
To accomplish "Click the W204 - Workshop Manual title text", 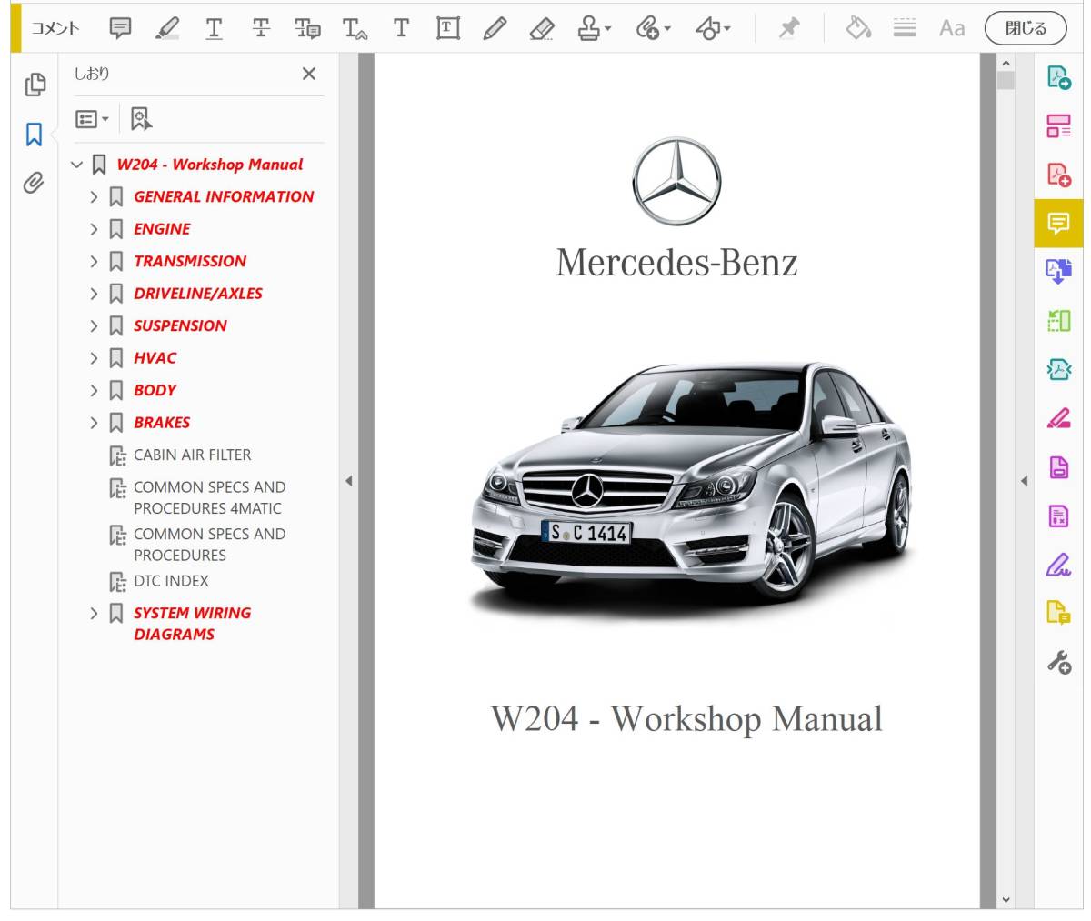I will coord(686,718).
